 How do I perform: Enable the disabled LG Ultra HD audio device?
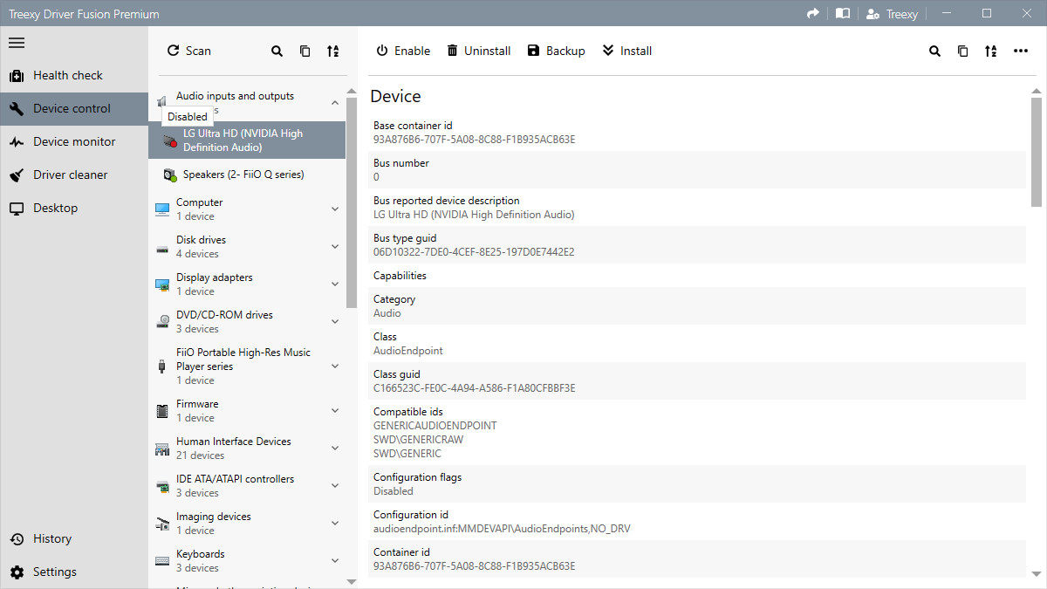coord(402,51)
